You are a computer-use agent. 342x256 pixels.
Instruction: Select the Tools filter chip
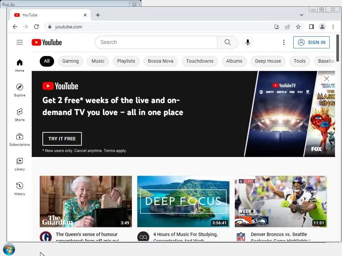point(300,61)
